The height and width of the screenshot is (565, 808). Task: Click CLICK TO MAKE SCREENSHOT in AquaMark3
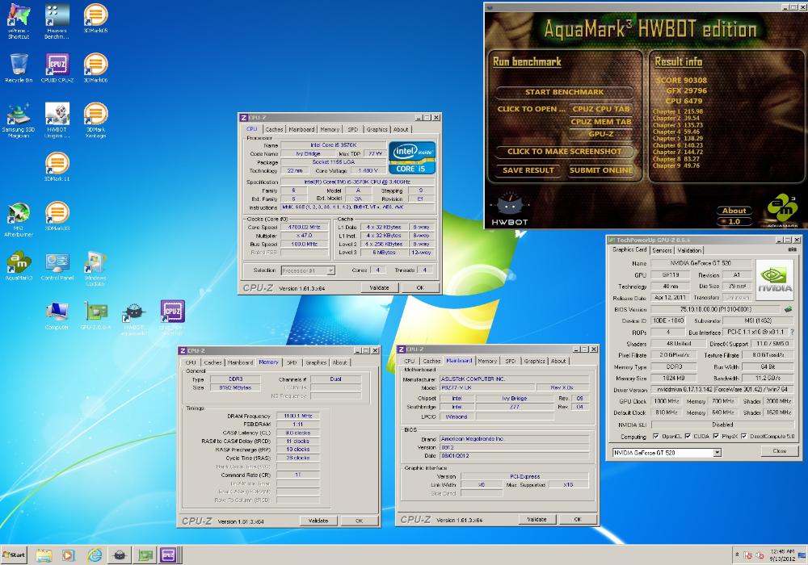(x=564, y=151)
